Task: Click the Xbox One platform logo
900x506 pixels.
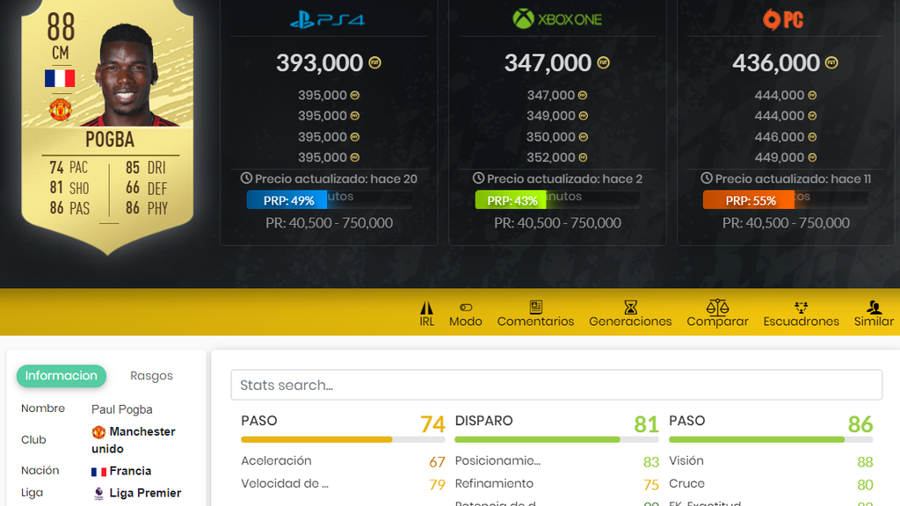Action: pyautogui.click(x=557, y=19)
